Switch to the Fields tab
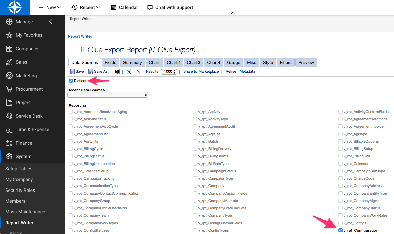The width and height of the screenshot is (394, 234). (x=110, y=62)
